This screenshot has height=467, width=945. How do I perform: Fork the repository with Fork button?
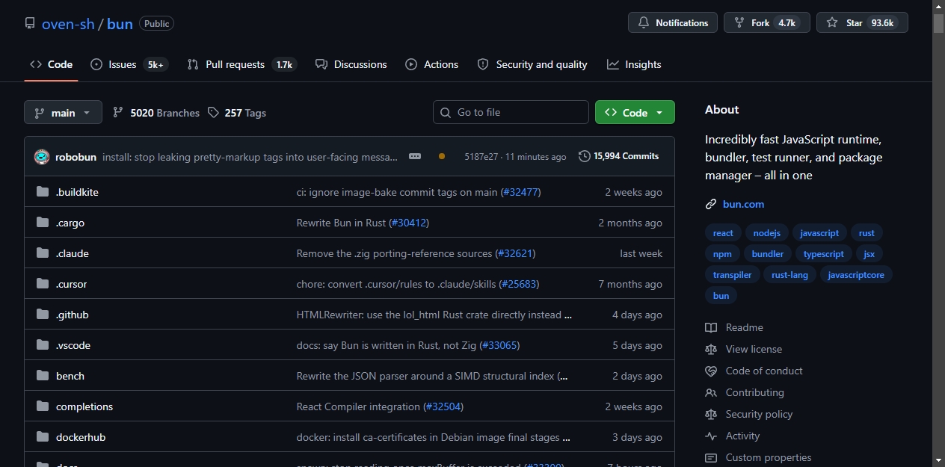pyautogui.click(x=767, y=22)
